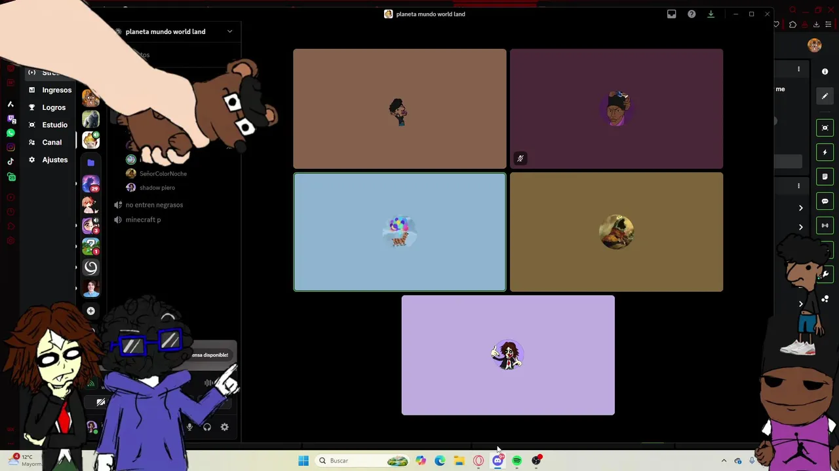Screen dimensions: 839x471
Task: Open the Discord inbox icon in title bar
Action: pyautogui.click(x=671, y=14)
